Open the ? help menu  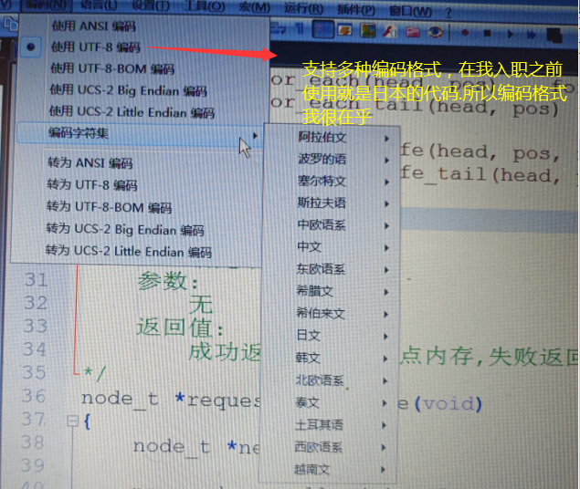coord(448,14)
